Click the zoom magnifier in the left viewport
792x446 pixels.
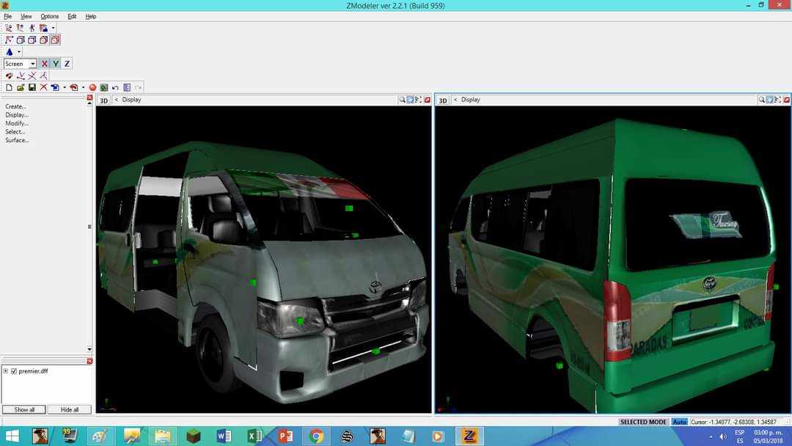[x=403, y=100]
